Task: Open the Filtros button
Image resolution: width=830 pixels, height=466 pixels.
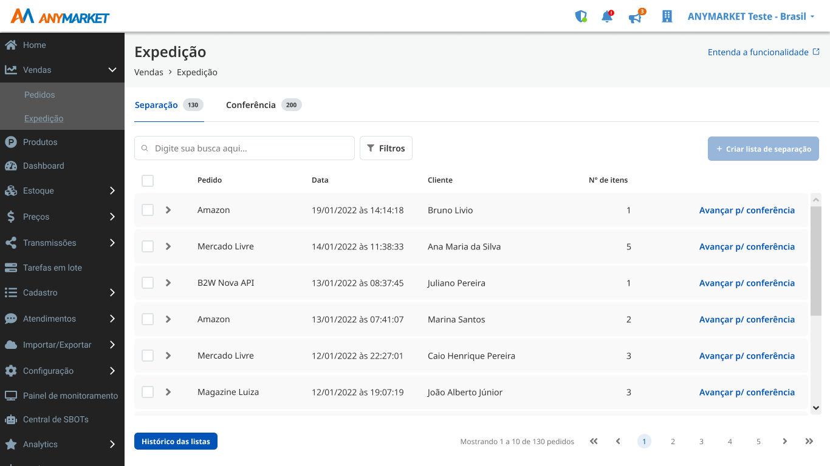Action: pos(386,148)
